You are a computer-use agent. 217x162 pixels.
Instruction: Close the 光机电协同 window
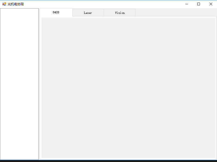pyautogui.click(x=211, y=4)
